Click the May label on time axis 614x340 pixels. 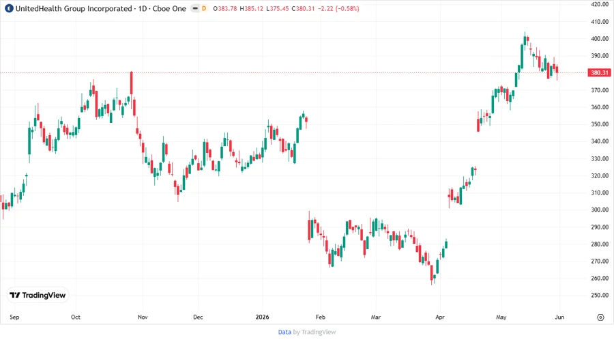(501, 317)
